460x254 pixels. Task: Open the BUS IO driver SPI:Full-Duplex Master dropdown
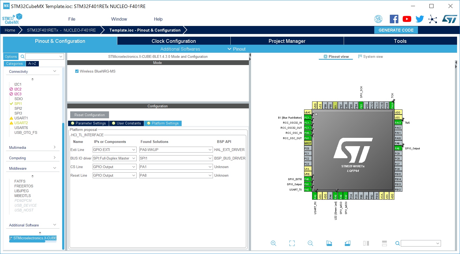[x=114, y=158]
